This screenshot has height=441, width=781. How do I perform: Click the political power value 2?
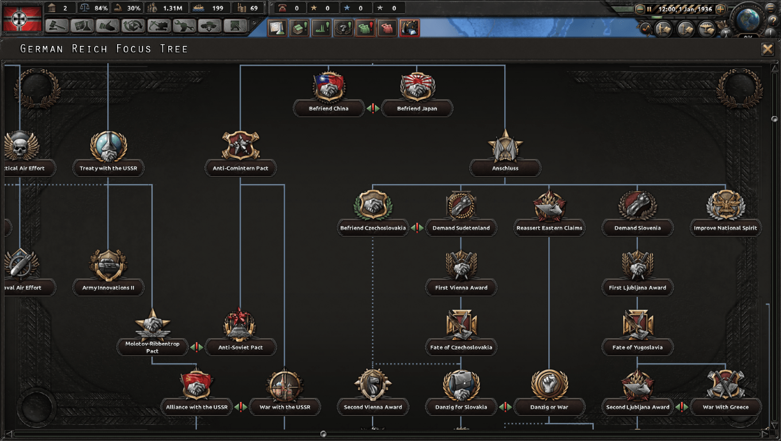(x=59, y=8)
